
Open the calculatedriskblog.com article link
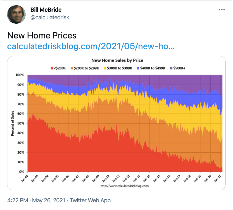pos(90,46)
